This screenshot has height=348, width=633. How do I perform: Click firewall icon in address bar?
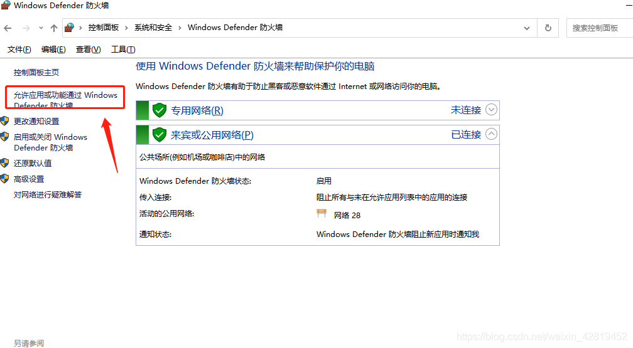[x=70, y=28]
